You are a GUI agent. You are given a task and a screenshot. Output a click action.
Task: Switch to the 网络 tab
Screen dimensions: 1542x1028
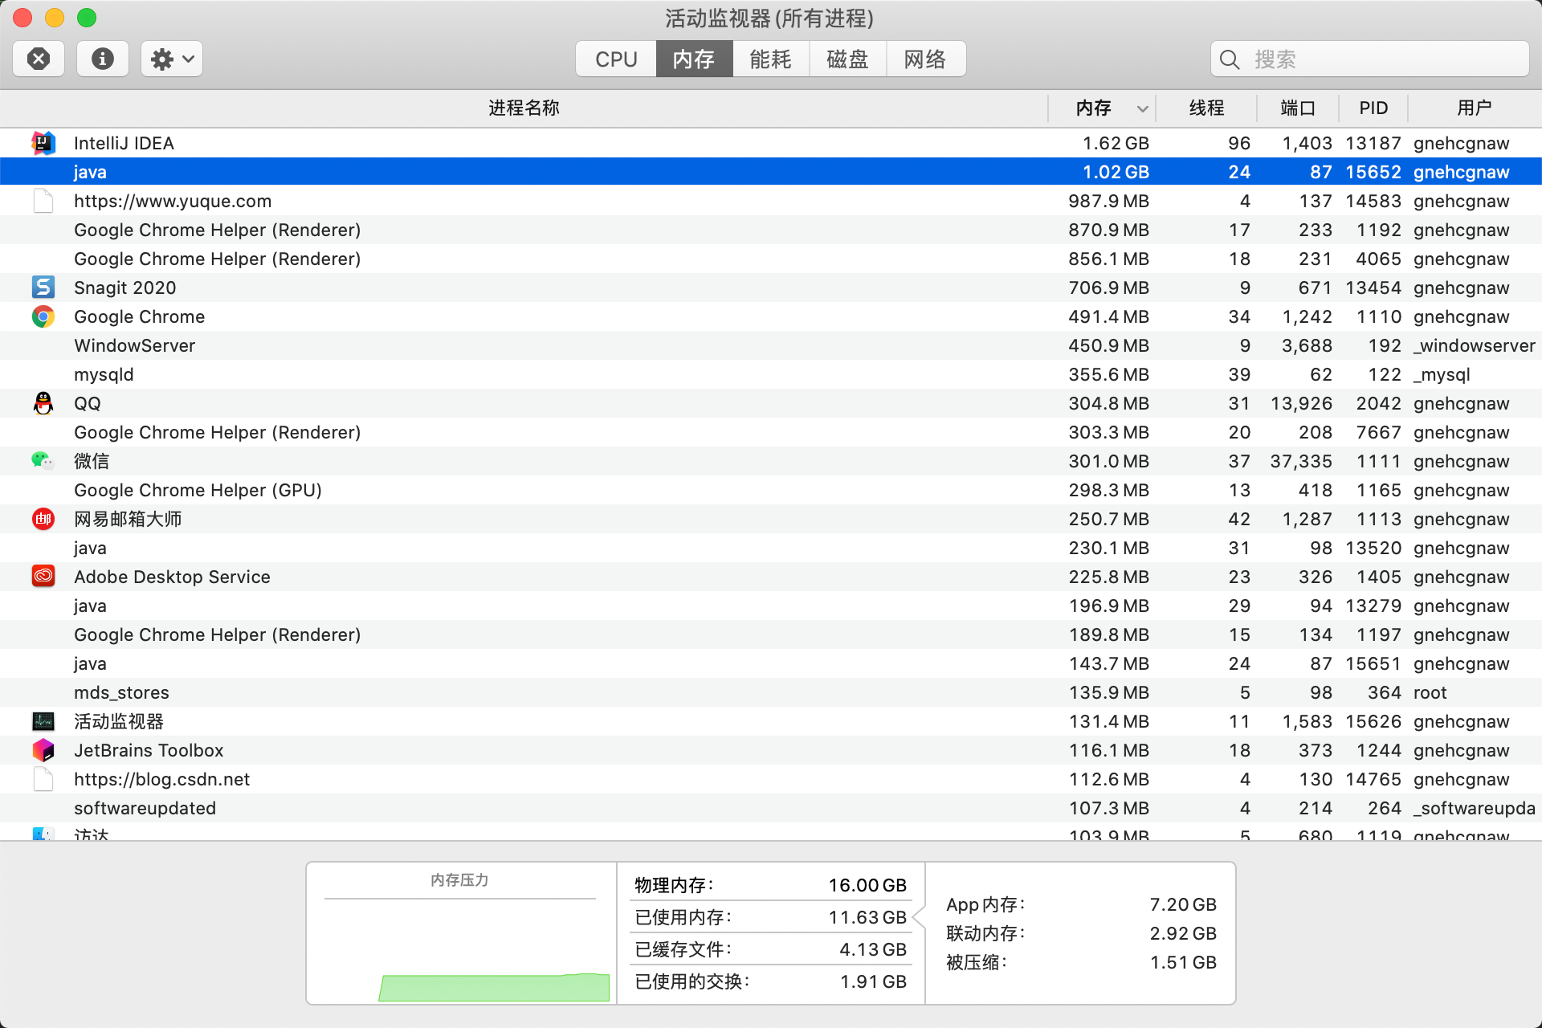pos(925,59)
